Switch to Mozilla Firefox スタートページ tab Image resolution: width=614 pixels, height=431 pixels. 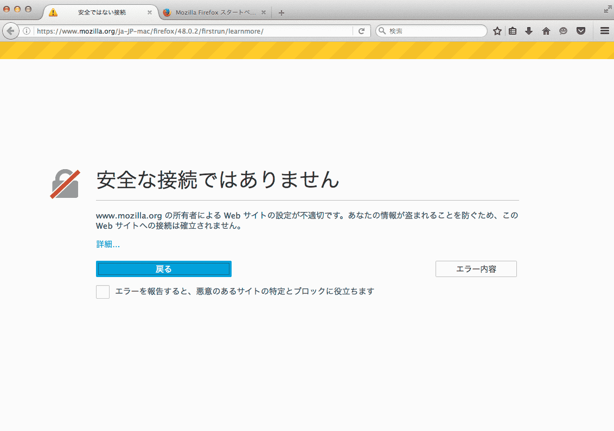(215, 12)
